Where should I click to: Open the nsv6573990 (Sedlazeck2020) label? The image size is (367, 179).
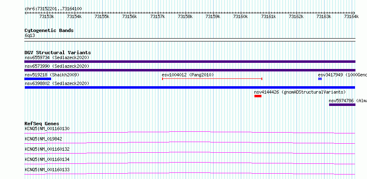pyautogui.click(x=57, y=66)
